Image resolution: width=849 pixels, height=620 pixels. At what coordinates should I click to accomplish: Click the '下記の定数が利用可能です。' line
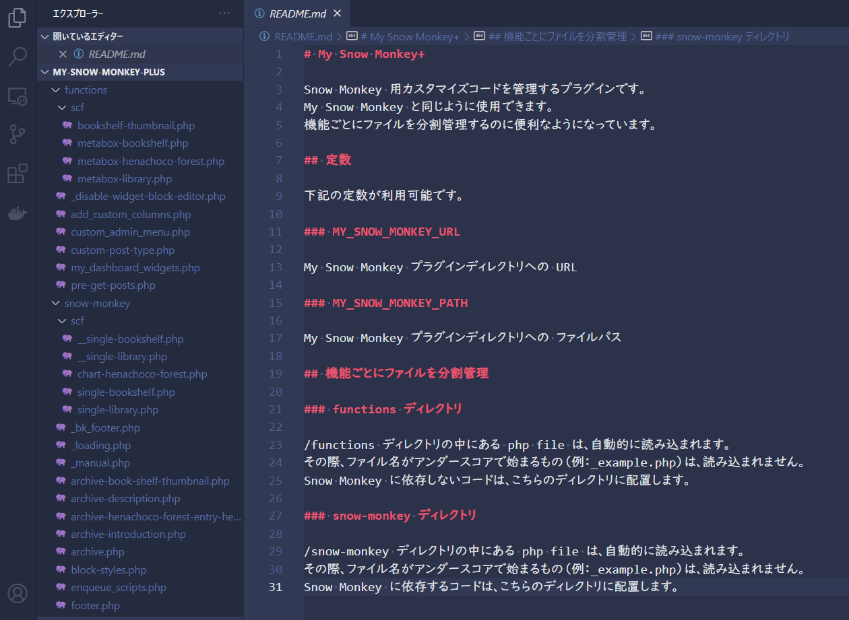click(383, 196)
